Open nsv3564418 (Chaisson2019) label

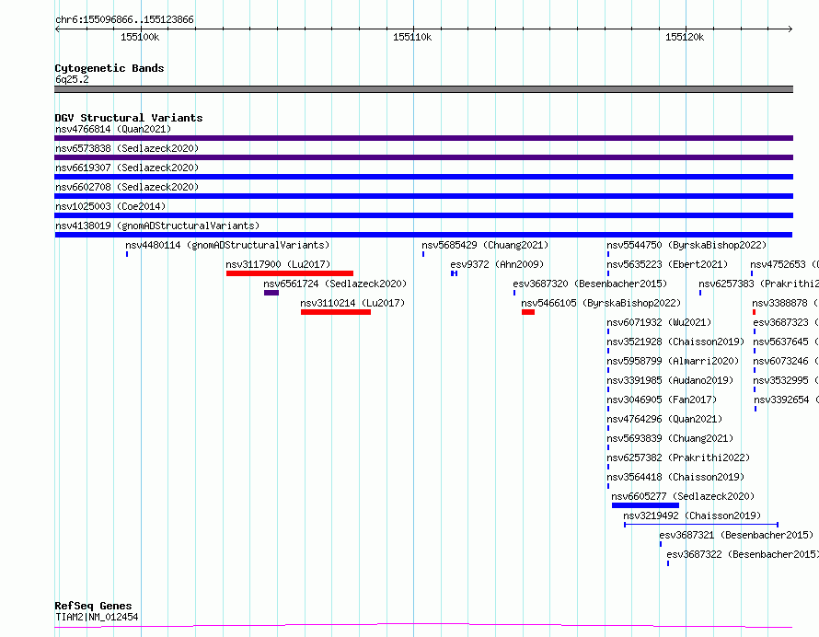pyautogui.click(x=675, y=477)
